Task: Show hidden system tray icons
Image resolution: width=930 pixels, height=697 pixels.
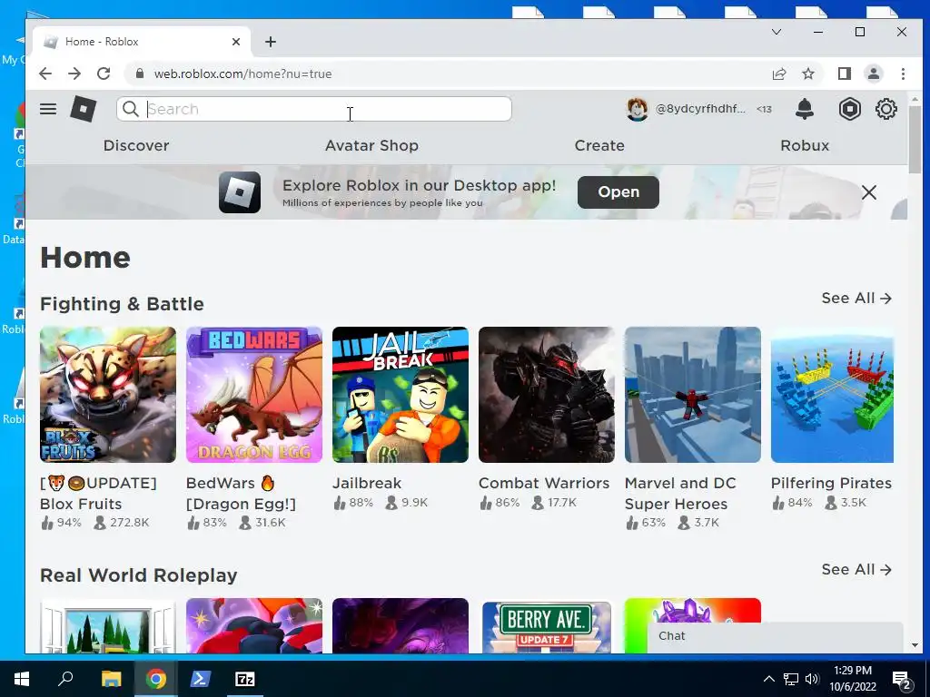Action: [768, 679]
